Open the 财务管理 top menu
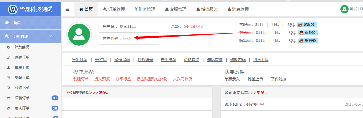The image size is (363, 118). 145,9
